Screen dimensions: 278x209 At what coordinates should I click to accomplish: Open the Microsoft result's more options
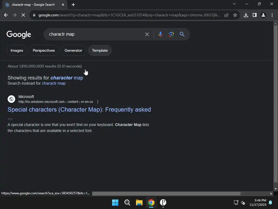[x=98, y=102]
